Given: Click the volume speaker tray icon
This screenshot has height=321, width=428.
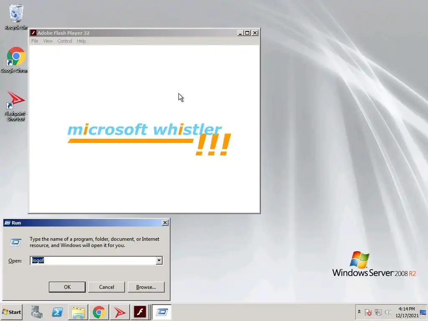Looking at the screenshot, I should [x=388, y=312].
